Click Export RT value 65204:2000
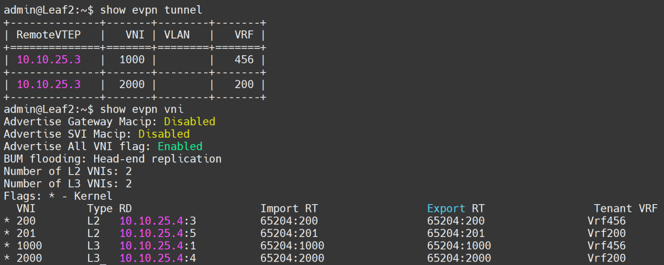The image size is (664, 265). (459, 258)
